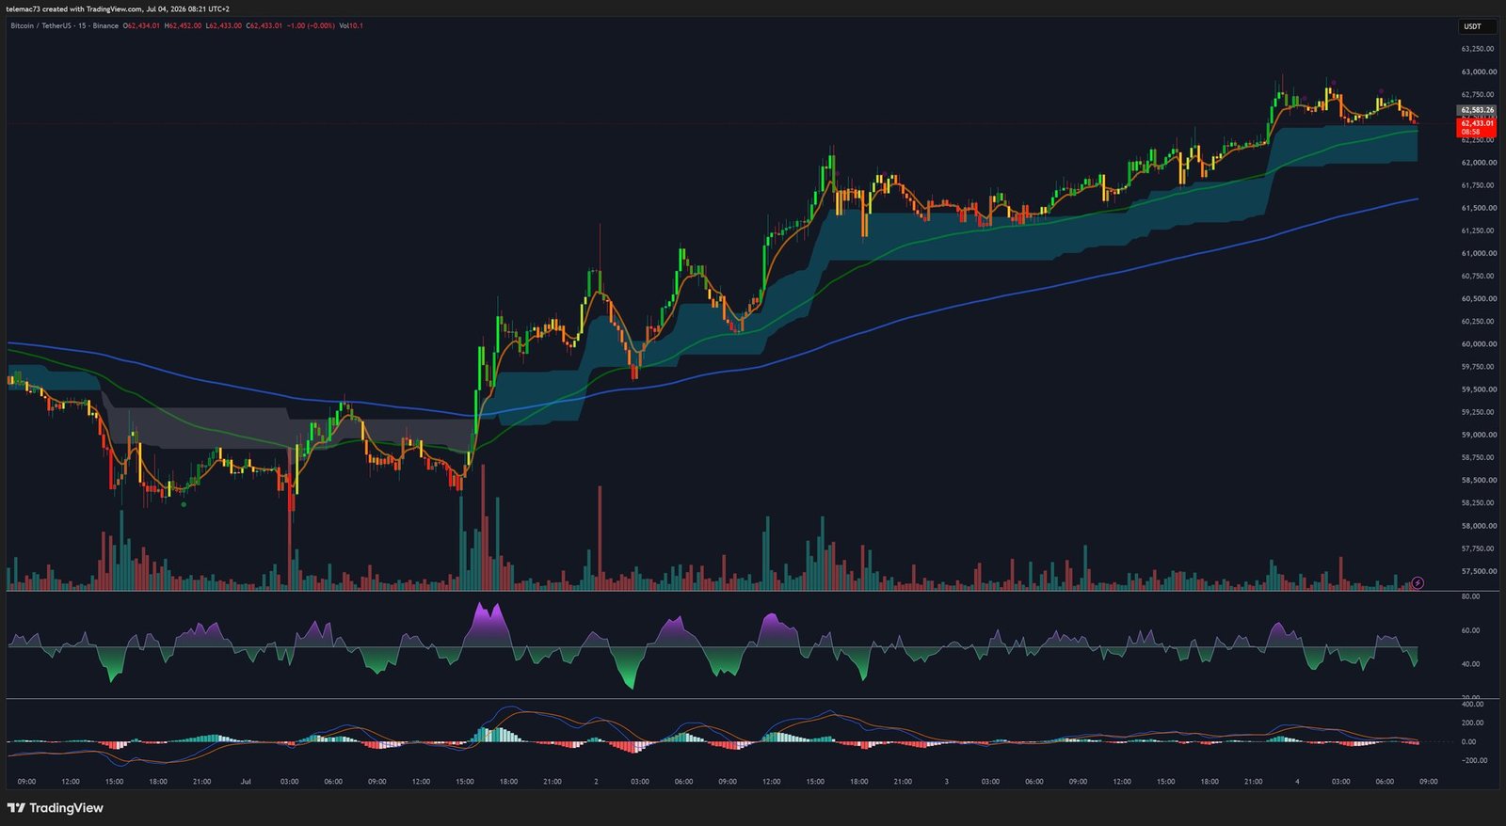Click the 59,000.00 price axis label
1506x826 pixels.
[1478, 435]
